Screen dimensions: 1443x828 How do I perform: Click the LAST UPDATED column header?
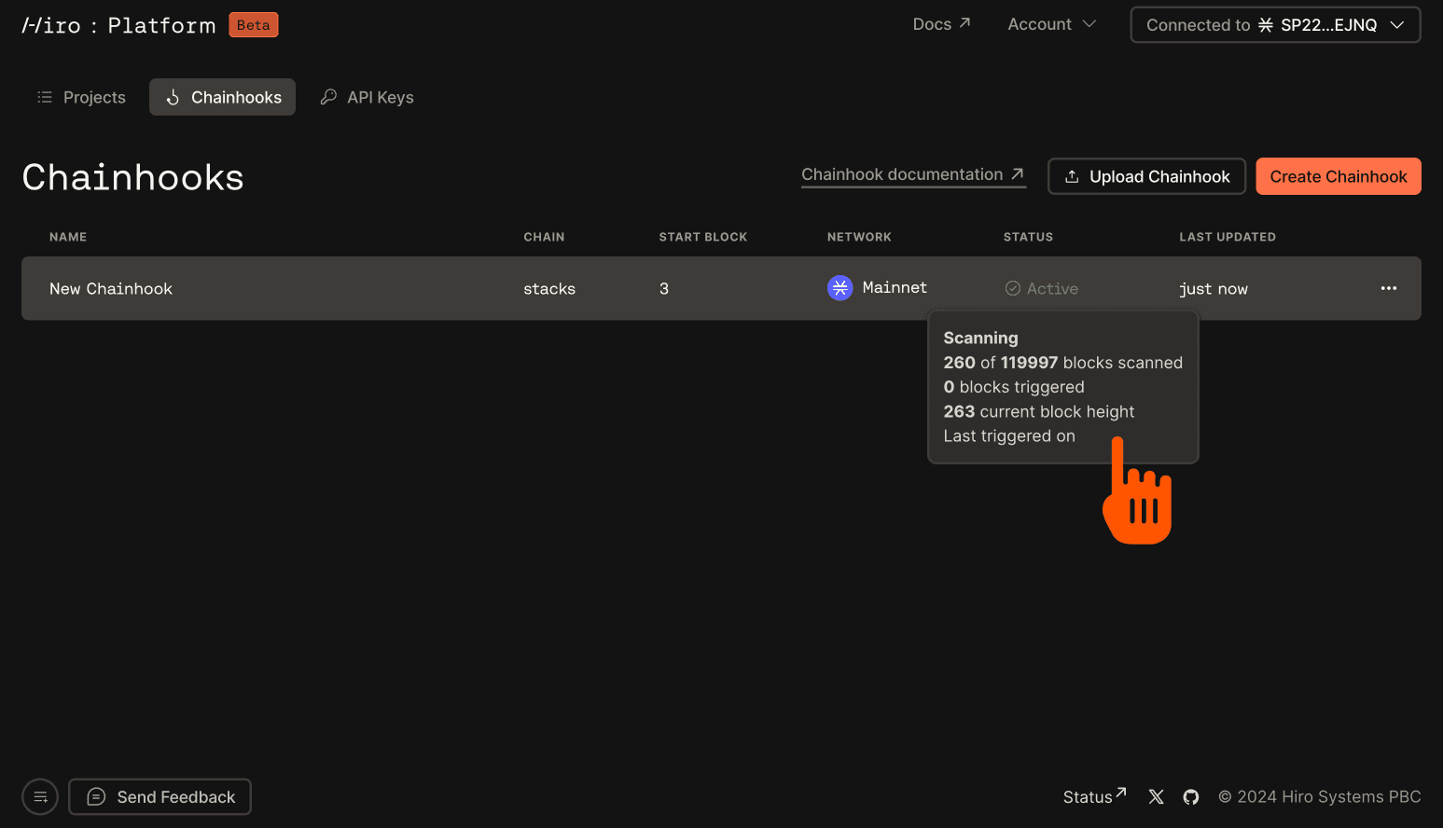[1228, 237]
